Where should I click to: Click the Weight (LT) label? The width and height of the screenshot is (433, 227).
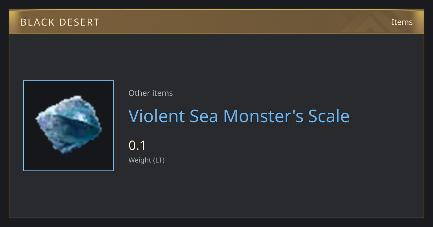(x=146, y=160)
